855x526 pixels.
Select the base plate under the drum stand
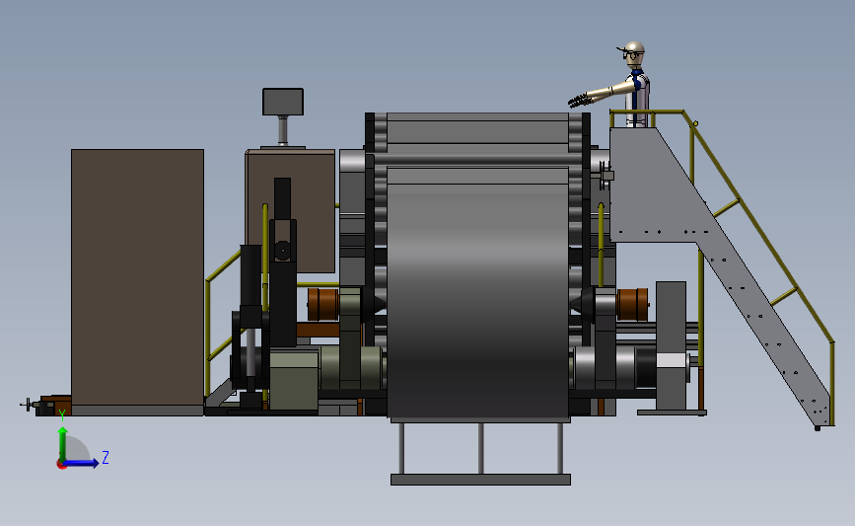(480, 480)
